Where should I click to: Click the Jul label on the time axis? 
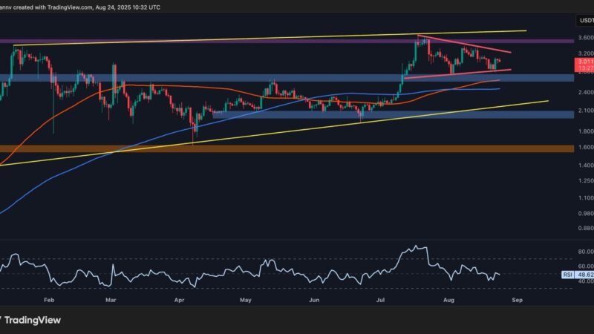(380, 300)
